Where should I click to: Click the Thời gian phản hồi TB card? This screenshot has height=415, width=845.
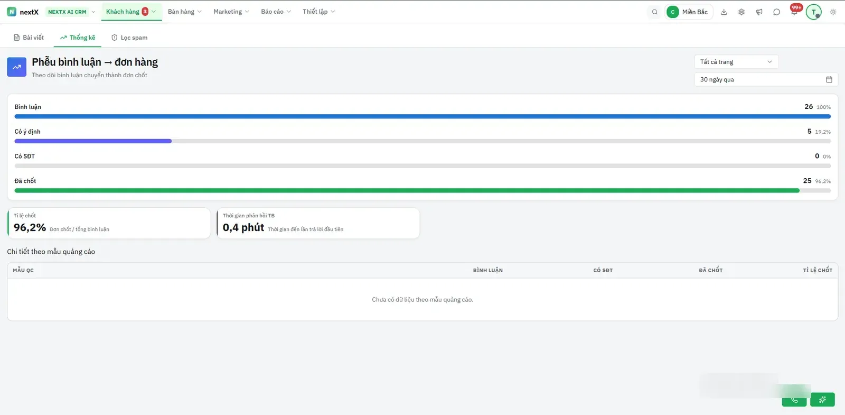coord(318,223)
